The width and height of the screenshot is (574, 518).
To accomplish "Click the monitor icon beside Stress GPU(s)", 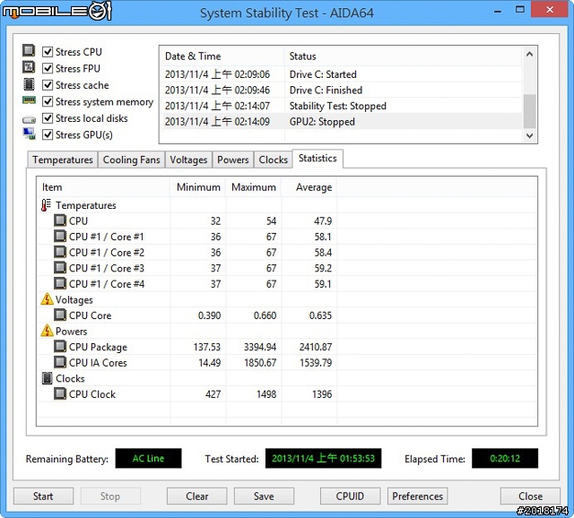I will point(29,134).
